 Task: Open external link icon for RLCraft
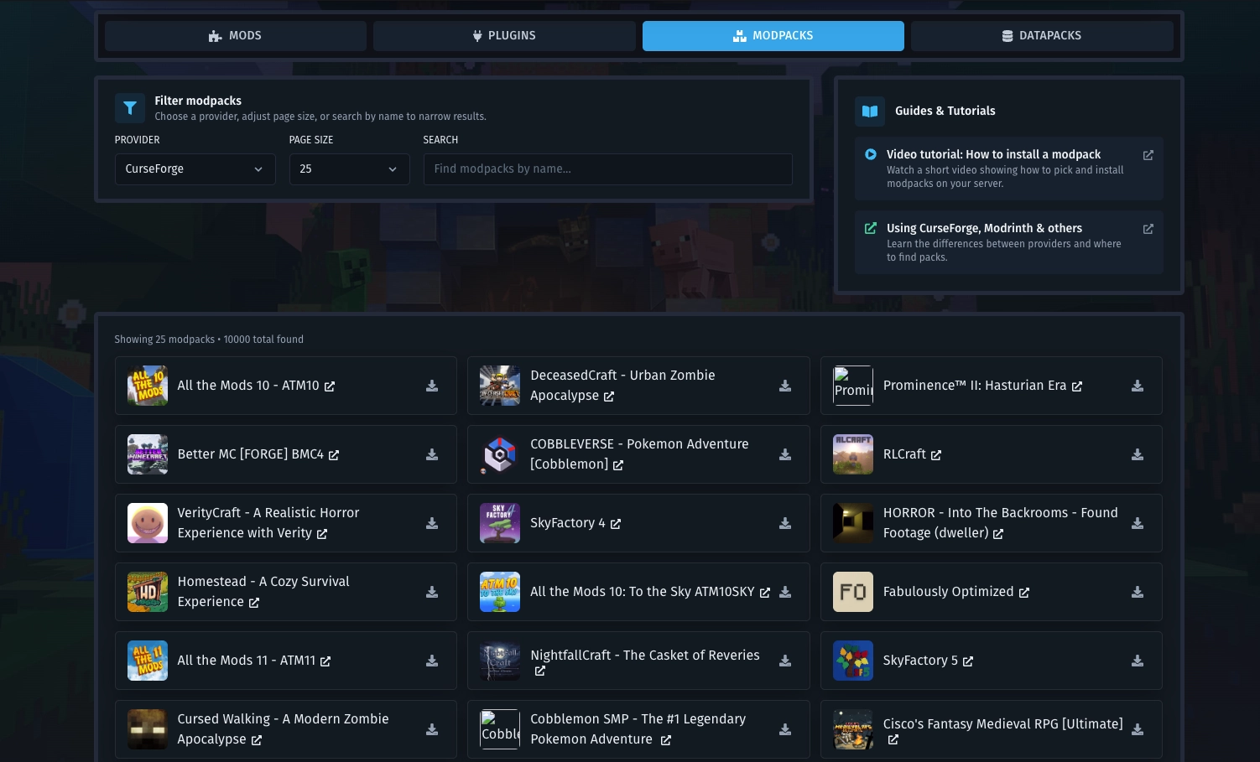tap(936, 455)
